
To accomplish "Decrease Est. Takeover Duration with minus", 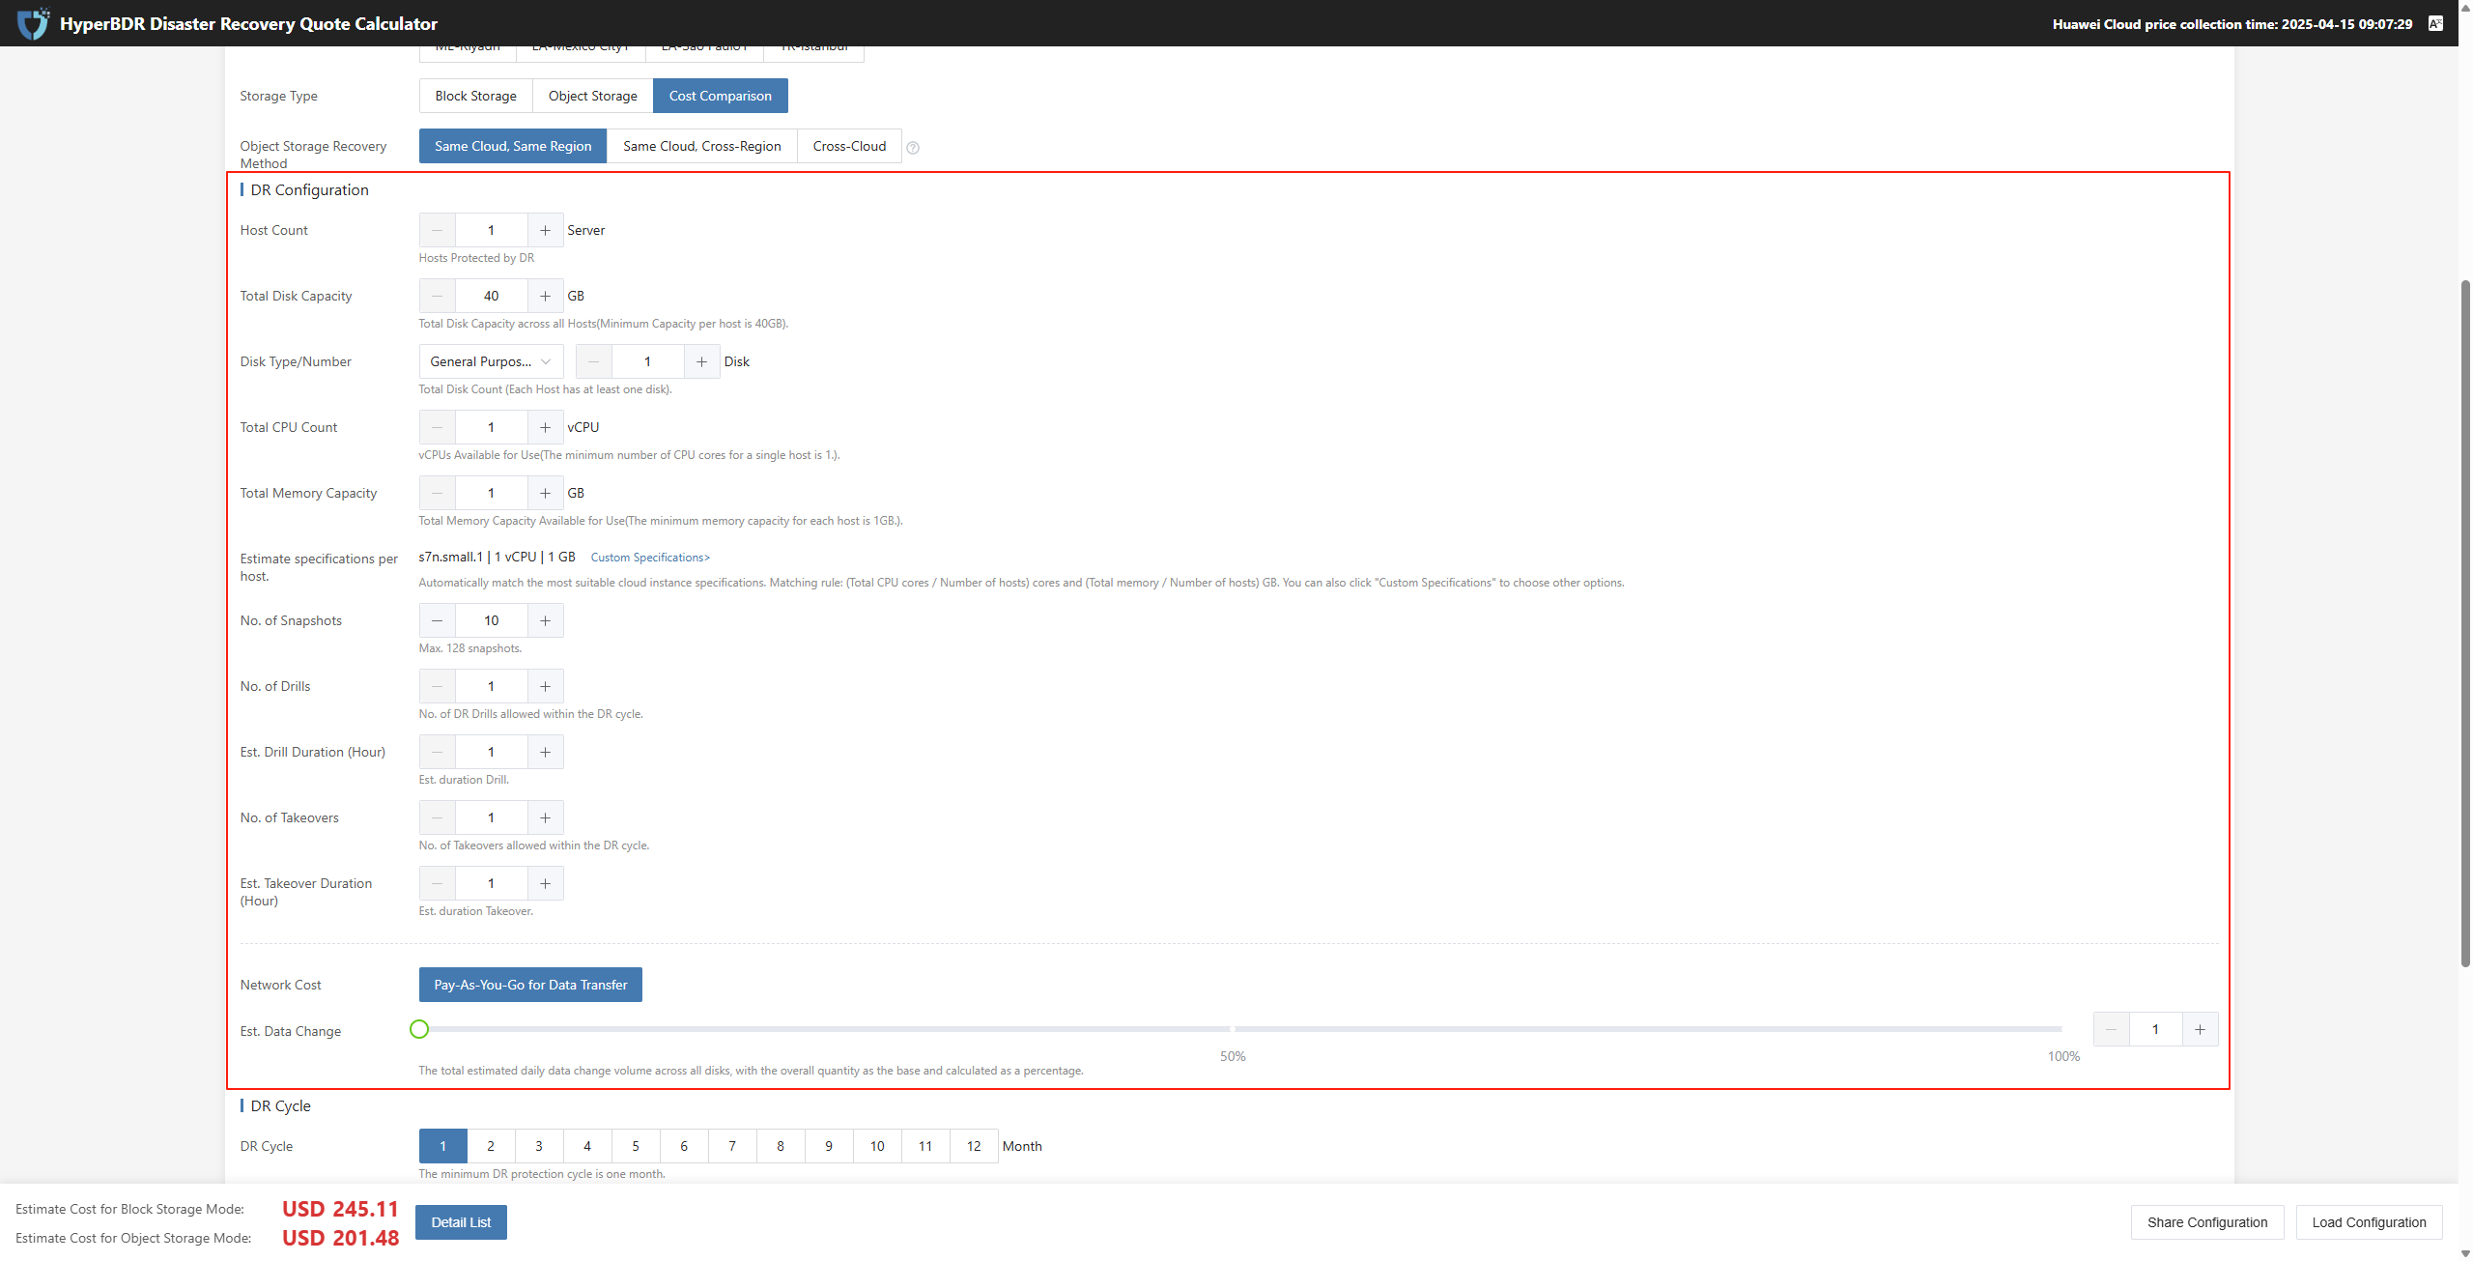I will (438, 883).
